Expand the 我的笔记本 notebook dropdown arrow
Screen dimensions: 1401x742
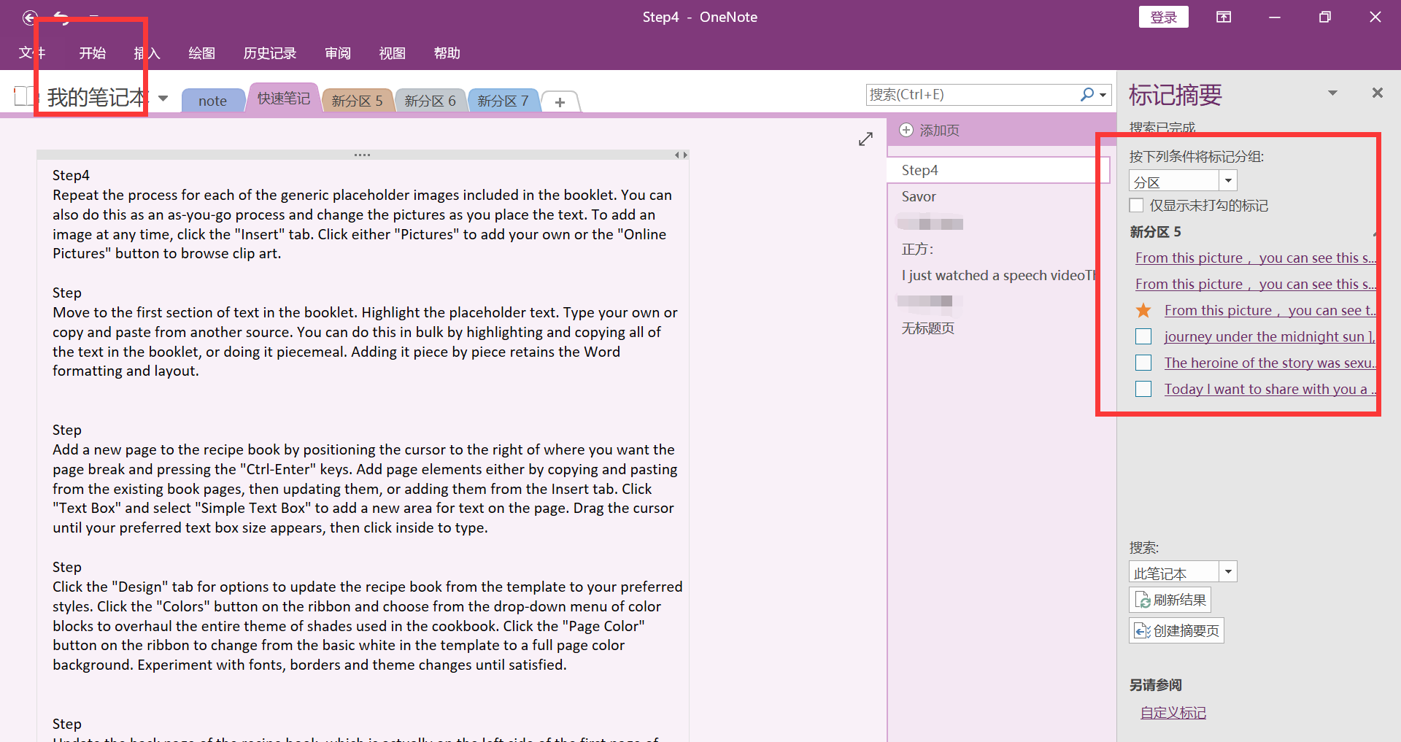point(162,98)
